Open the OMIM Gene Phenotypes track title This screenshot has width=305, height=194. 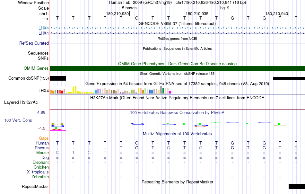coord(178,64)
